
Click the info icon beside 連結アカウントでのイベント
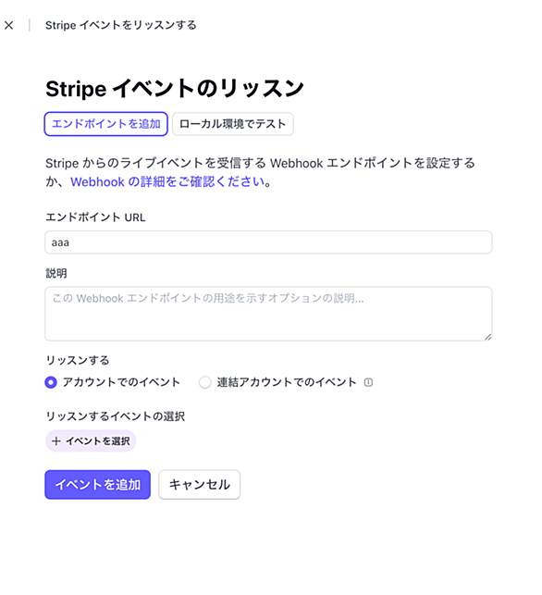pyautogui.click(x=368, y=382)
